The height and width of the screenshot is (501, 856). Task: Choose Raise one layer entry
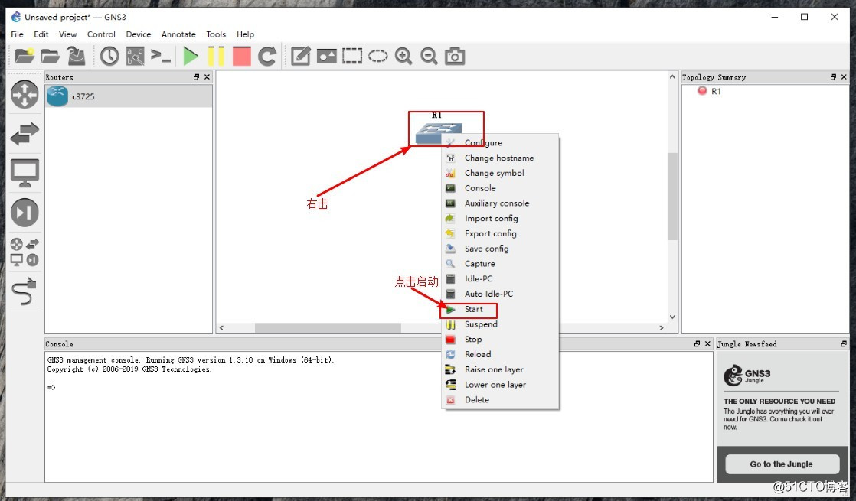coord(499,369)
